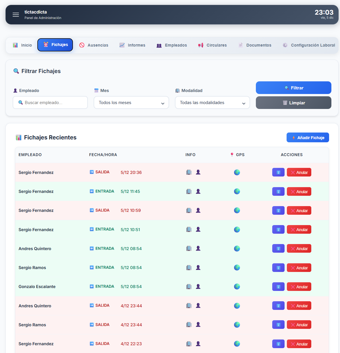Open the Modalidad dropdown
The image size is (340, 353).
coord(212,103)
